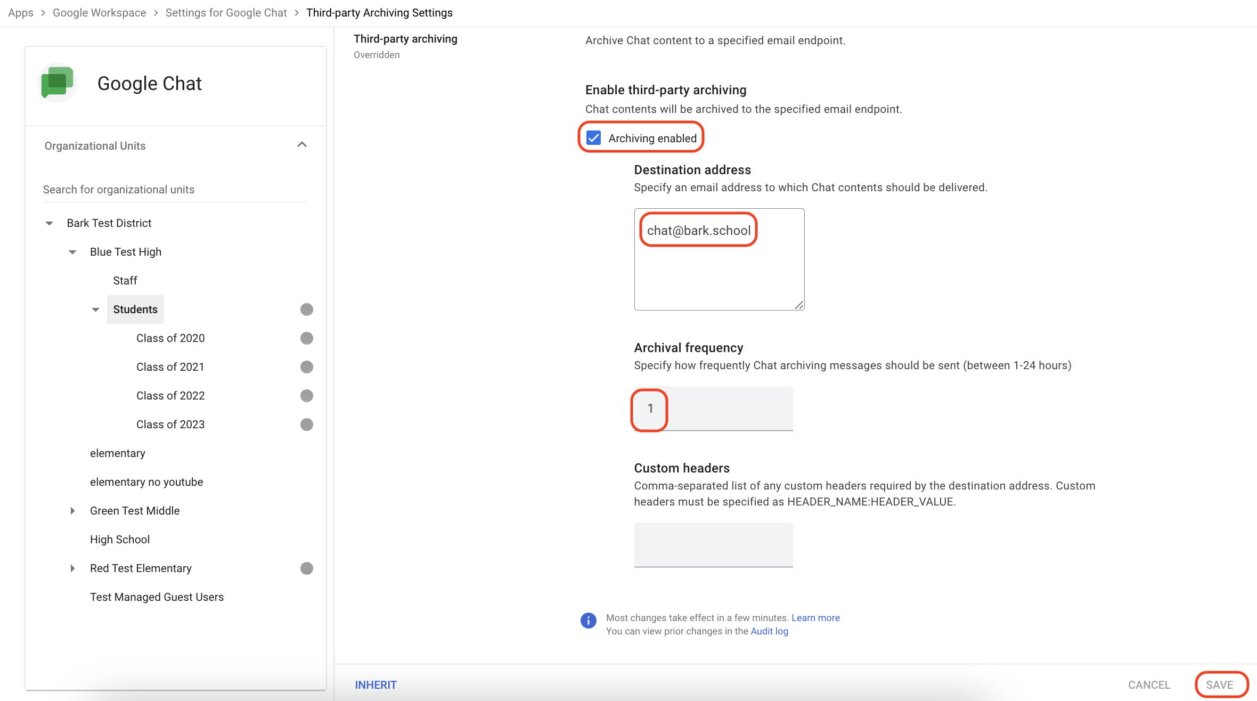
Task: Click the override indicator dot beside Students
Action: 307,309
